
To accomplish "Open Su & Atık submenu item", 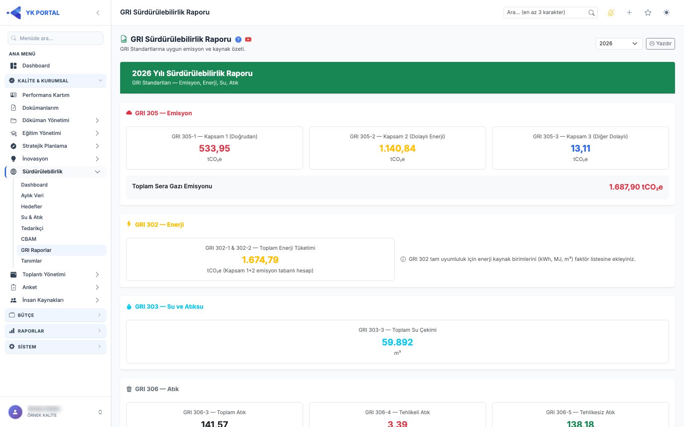I will click(x=32, y=217).
